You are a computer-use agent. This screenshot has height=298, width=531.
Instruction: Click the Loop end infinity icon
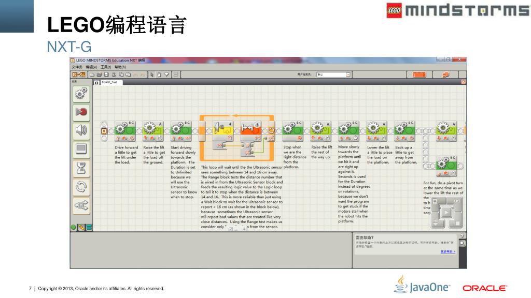click(x=271, y=131)
